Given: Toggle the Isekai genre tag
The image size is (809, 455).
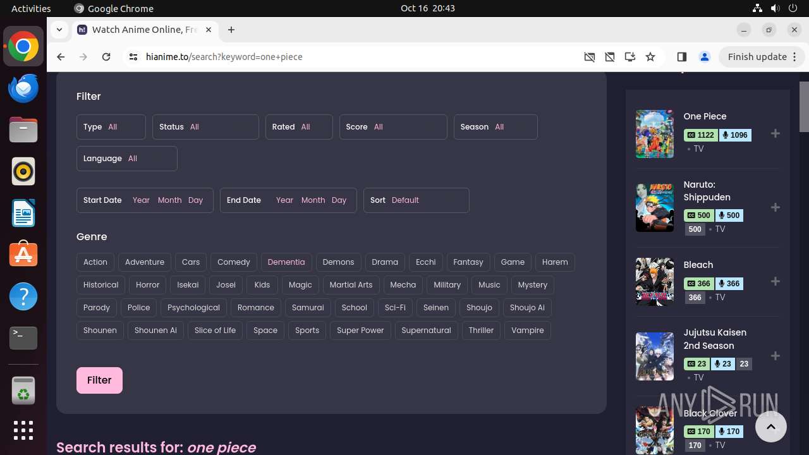Looking at the screenshot, I should (x=188, y=285).
